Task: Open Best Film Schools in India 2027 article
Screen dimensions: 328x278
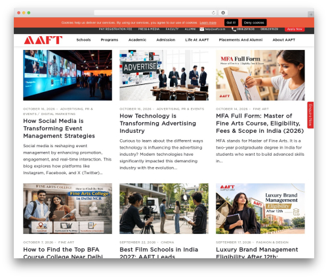Action: 159,253
